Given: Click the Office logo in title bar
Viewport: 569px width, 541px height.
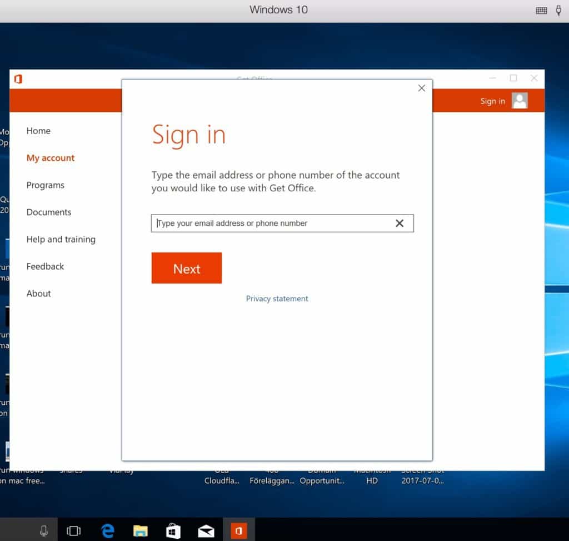Looking at the screenshot, I should click(18, 79).
